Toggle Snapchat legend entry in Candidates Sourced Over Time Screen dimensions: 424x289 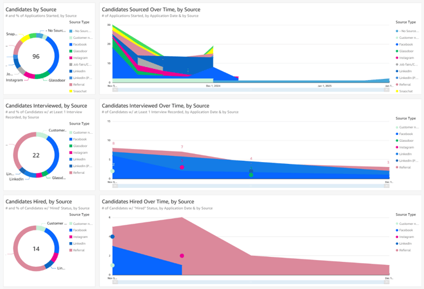[404, 91]
